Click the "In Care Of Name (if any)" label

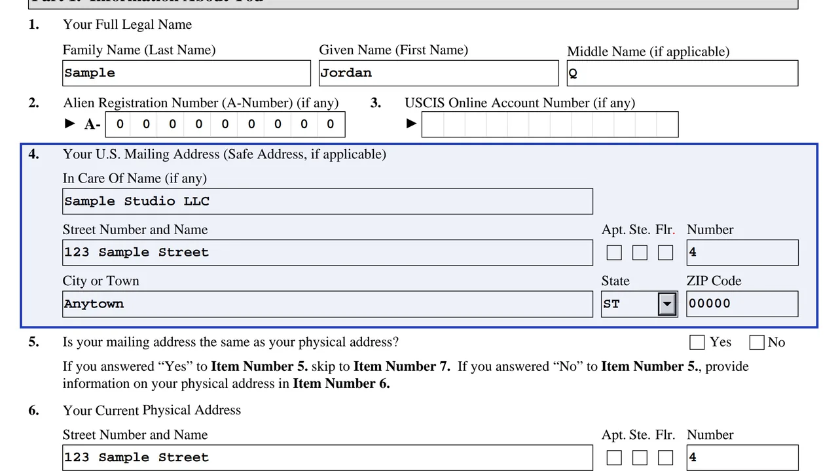(135, 179)
